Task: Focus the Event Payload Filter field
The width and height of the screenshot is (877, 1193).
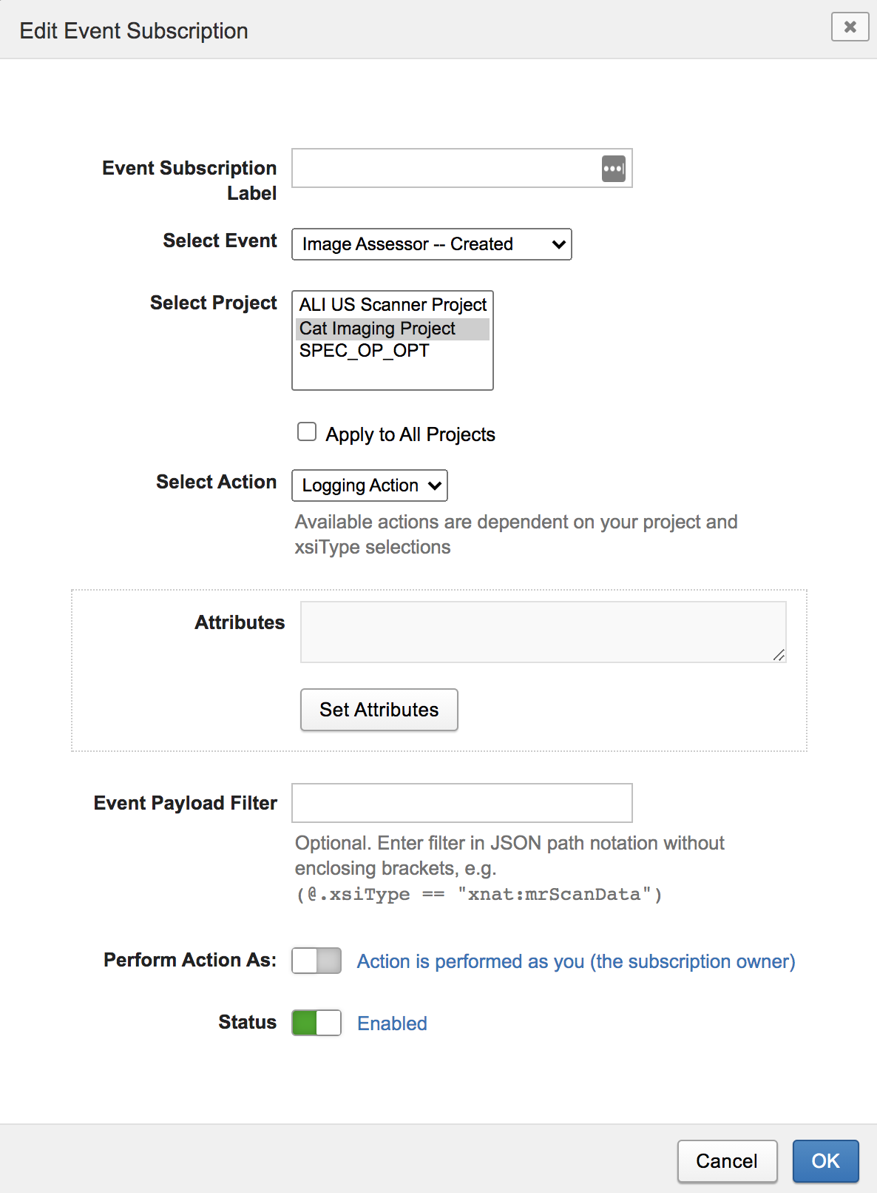Action: click(461, 803)
